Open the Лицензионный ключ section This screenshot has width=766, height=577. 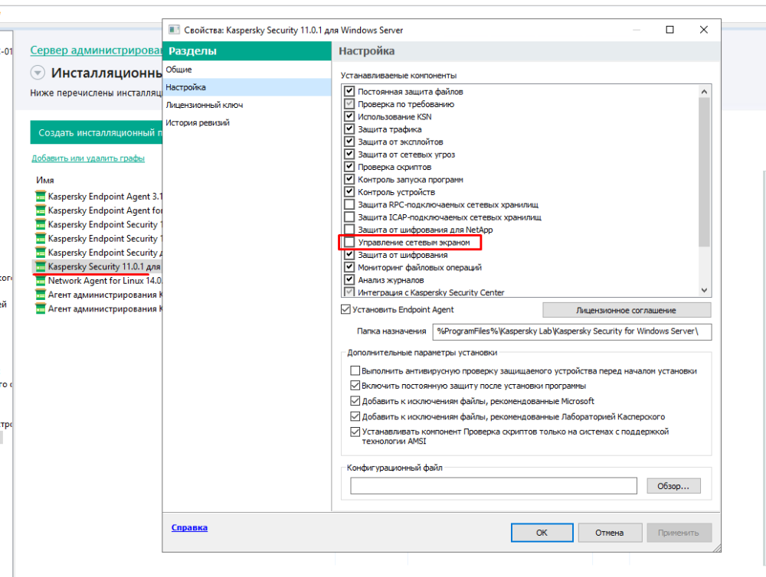pos(247,105)
